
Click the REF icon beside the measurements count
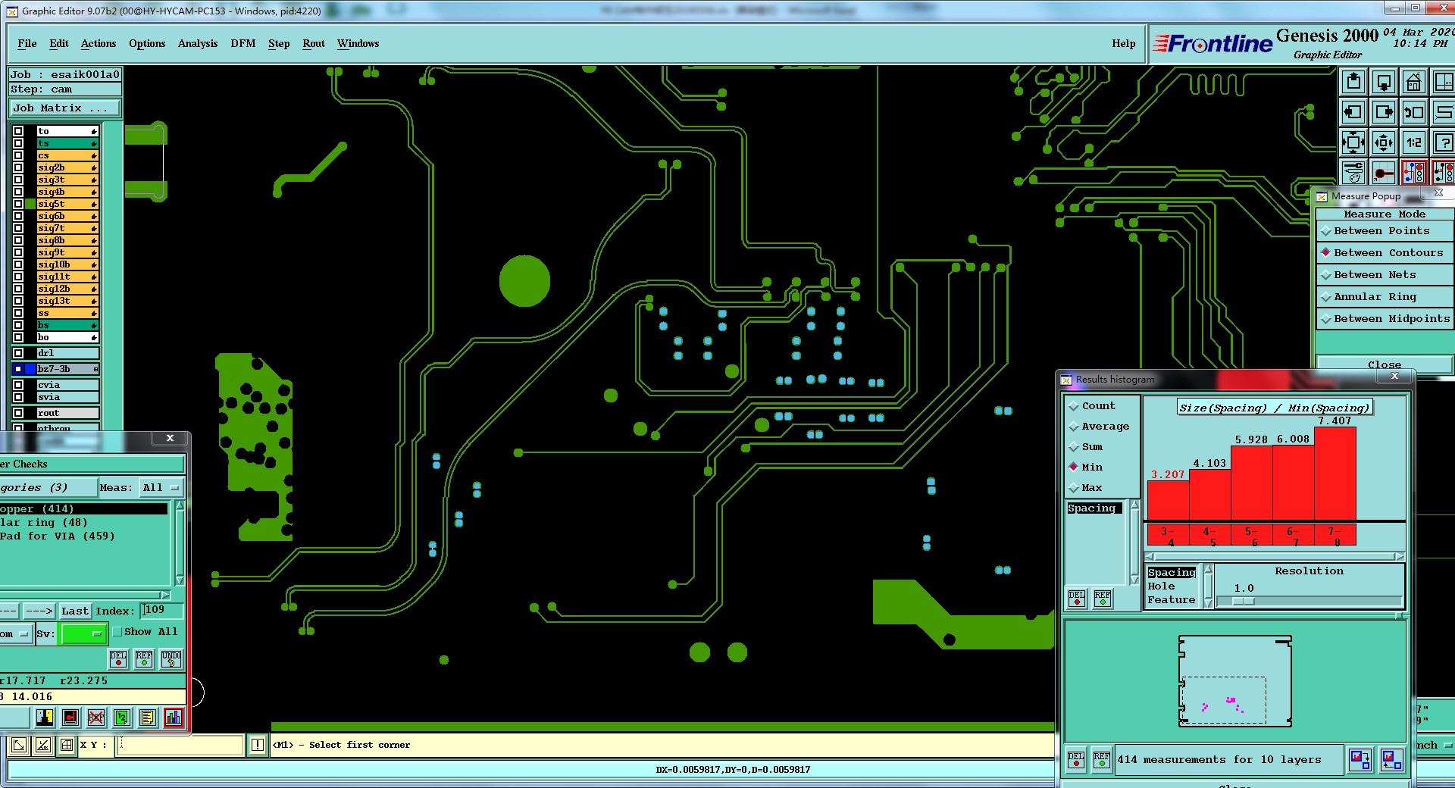[1102, 759]
